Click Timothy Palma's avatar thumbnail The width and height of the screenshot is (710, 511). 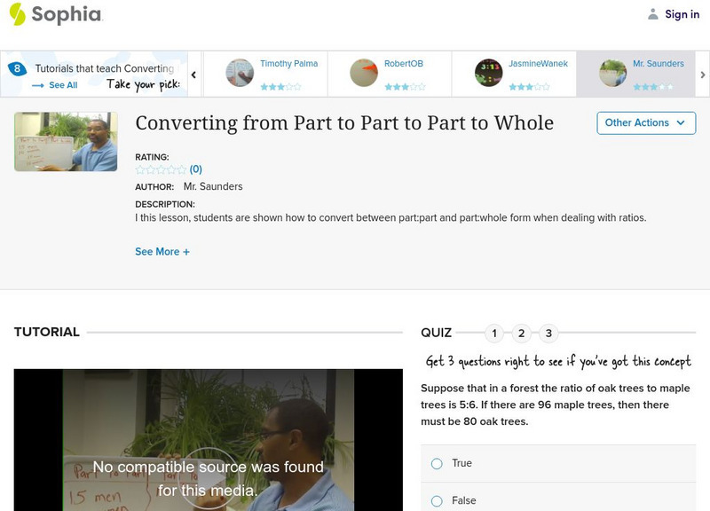(240, 73)
